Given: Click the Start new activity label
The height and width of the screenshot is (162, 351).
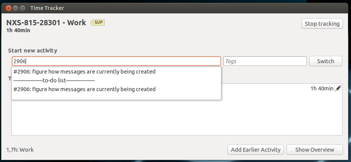Looking at the screenshot, I should [x=33, y=51].
